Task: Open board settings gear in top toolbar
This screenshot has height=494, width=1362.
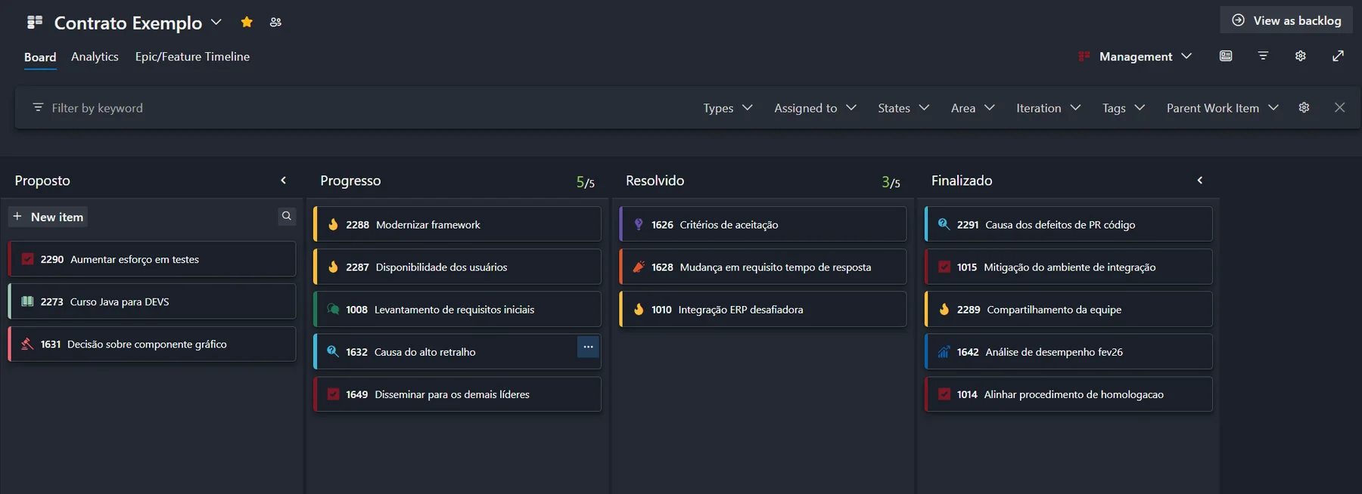Action: (x=1301, y=56)
